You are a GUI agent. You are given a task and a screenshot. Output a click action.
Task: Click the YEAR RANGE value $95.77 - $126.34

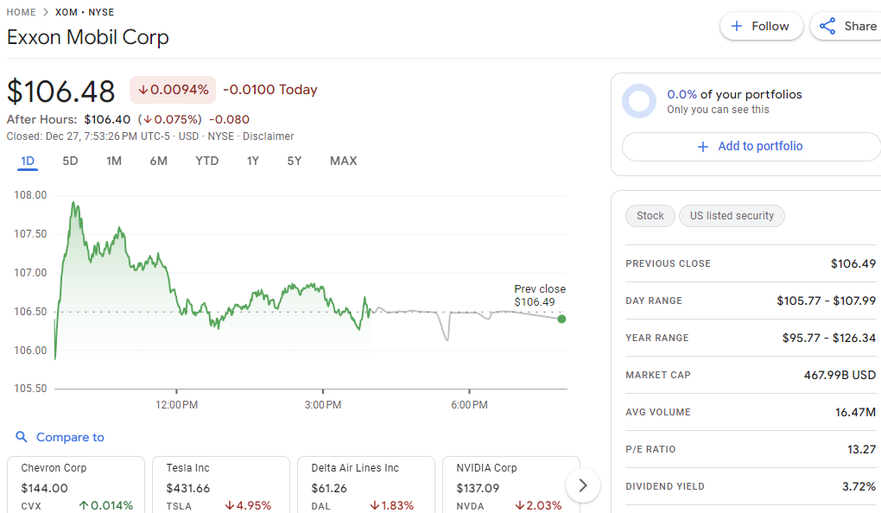coord(829,338)
